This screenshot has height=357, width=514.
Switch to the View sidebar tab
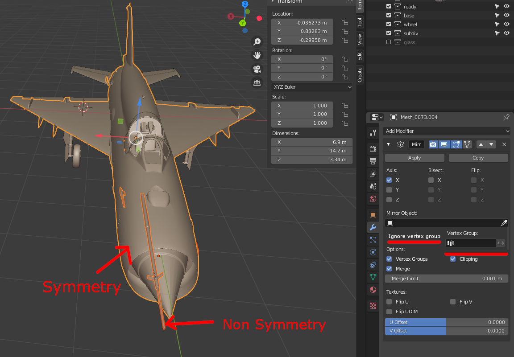coord(360,39)
